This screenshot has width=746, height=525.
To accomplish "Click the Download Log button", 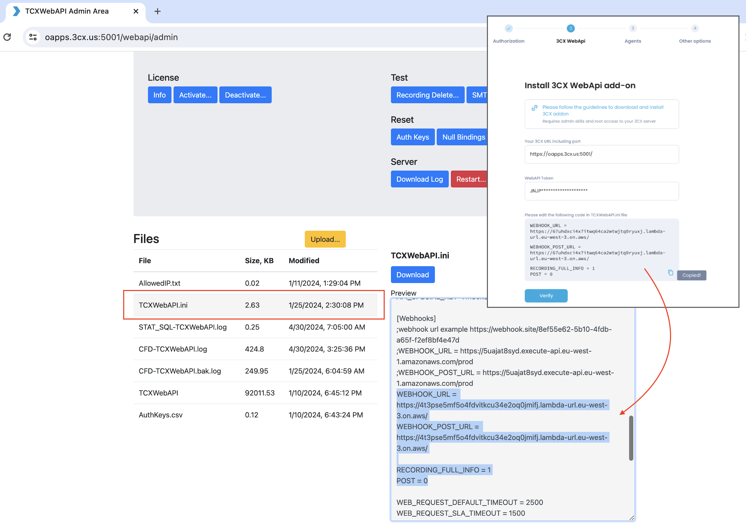I will click(419, 179).
